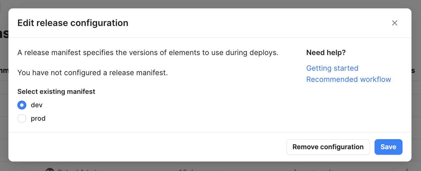Select the dev manifest radio button
Screen dimensions: 421x171
pyautogui.click(x=22, y=105)
